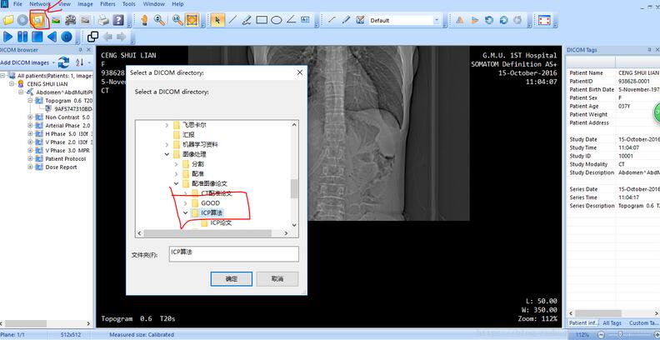Open the Help menu
The image size is (660, 340).
[x=177, y=4]
